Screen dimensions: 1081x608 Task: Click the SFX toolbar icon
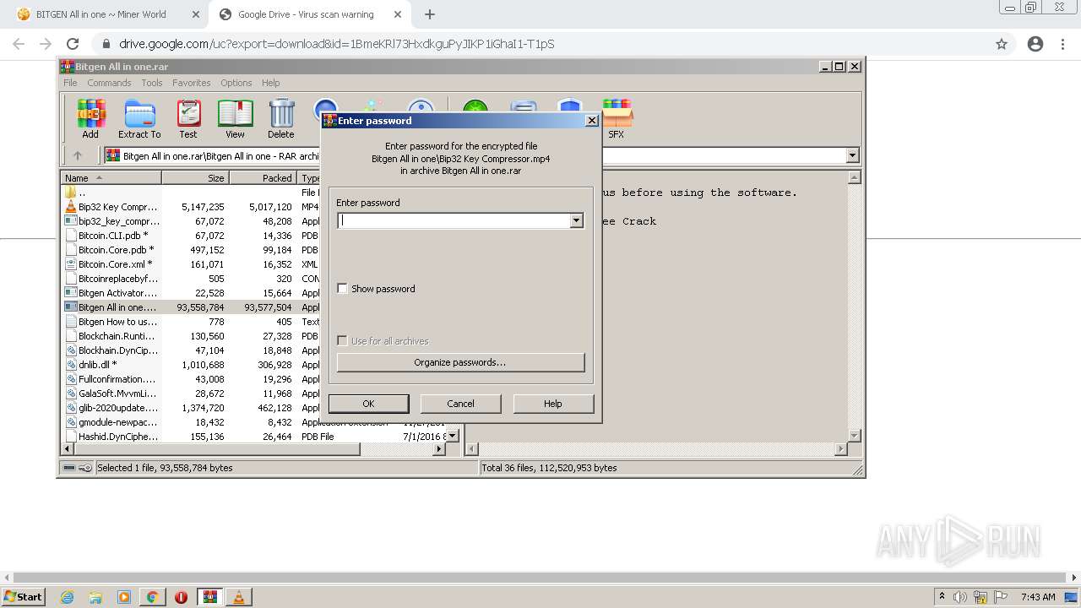(617, 118)
